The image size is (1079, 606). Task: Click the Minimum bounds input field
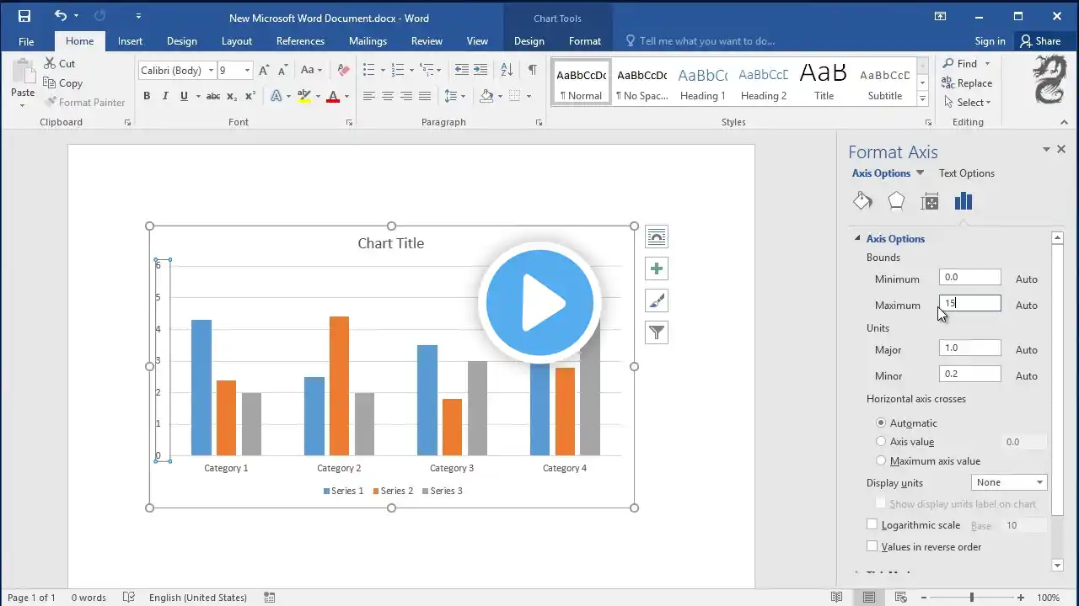969,278
